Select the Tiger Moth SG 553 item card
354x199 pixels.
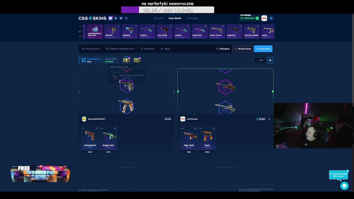(189, 140)
